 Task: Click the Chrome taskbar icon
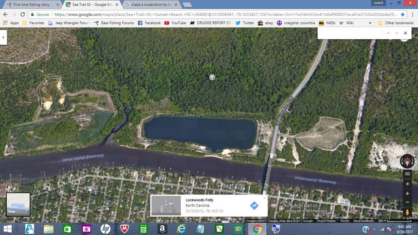coord(257,229)
